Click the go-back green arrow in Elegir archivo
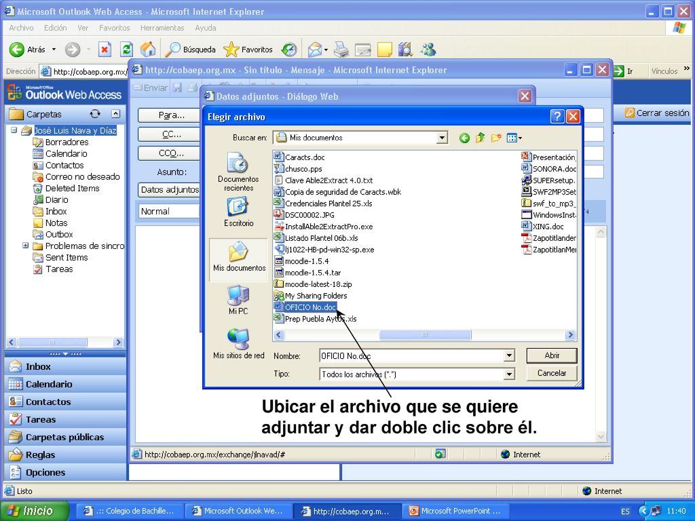 point(464,138)
